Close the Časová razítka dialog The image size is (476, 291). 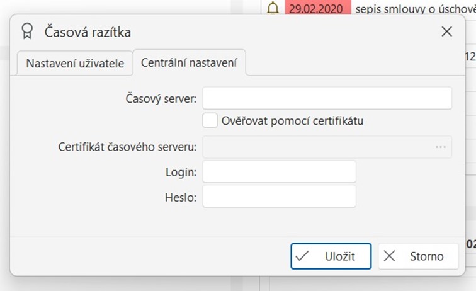pos(446,32)
